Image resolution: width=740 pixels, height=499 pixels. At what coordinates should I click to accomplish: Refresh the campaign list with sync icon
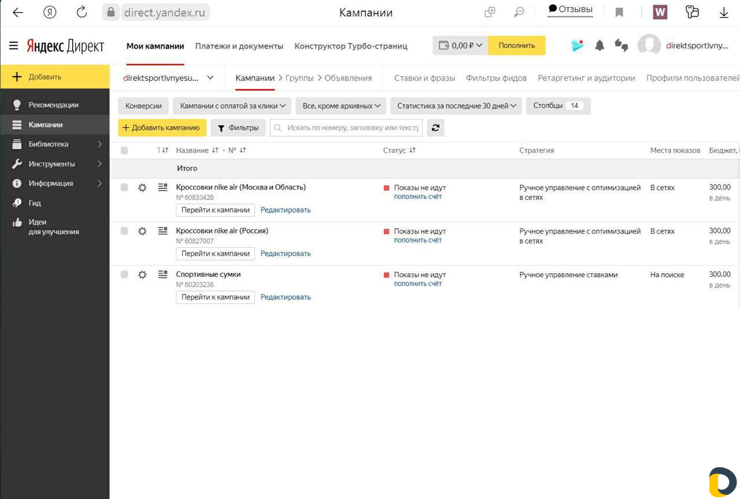tap(435, 128)
